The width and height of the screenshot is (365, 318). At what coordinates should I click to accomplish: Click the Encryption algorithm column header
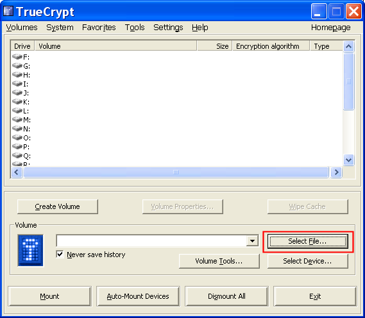click(271, 46)
